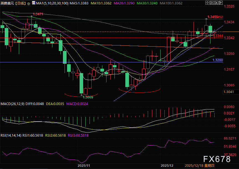Select the 英镑美元 symbol name
The width and height of the screenshot is (239, 169).
[x=7, y=3]
